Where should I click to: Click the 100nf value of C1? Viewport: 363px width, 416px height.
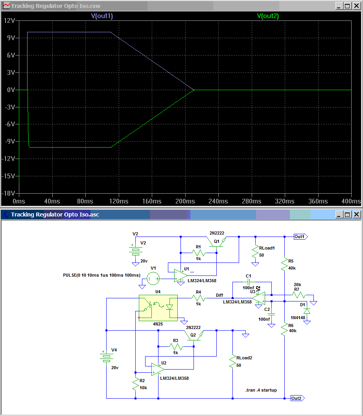point(249,288)
